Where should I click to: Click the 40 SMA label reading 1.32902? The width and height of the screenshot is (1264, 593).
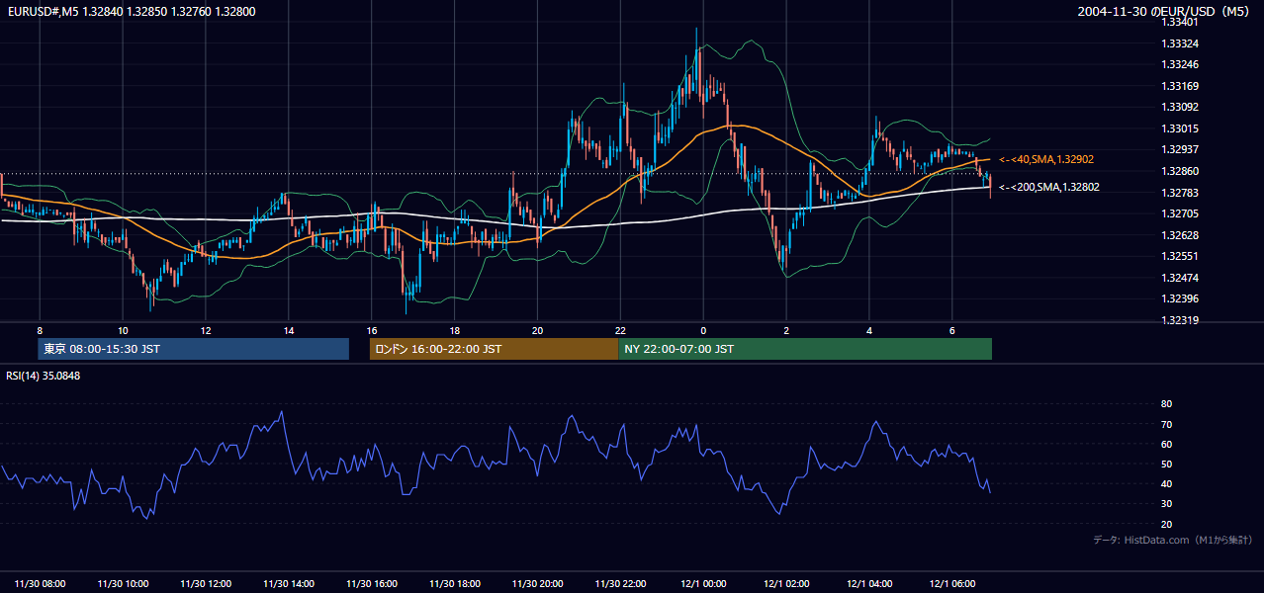(1046, 159)
